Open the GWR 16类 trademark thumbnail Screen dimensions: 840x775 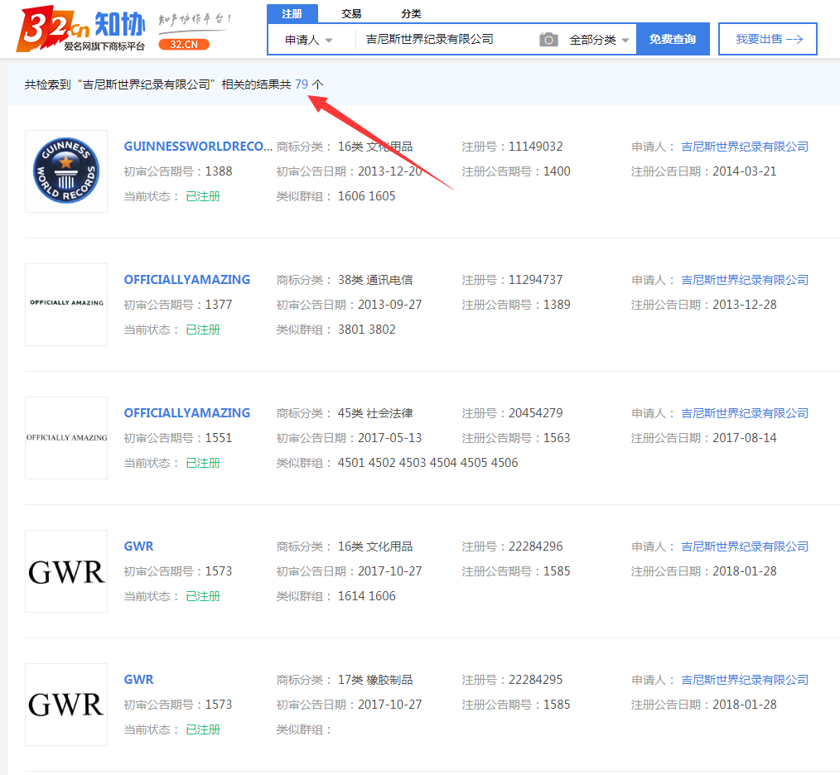(66, 571)
